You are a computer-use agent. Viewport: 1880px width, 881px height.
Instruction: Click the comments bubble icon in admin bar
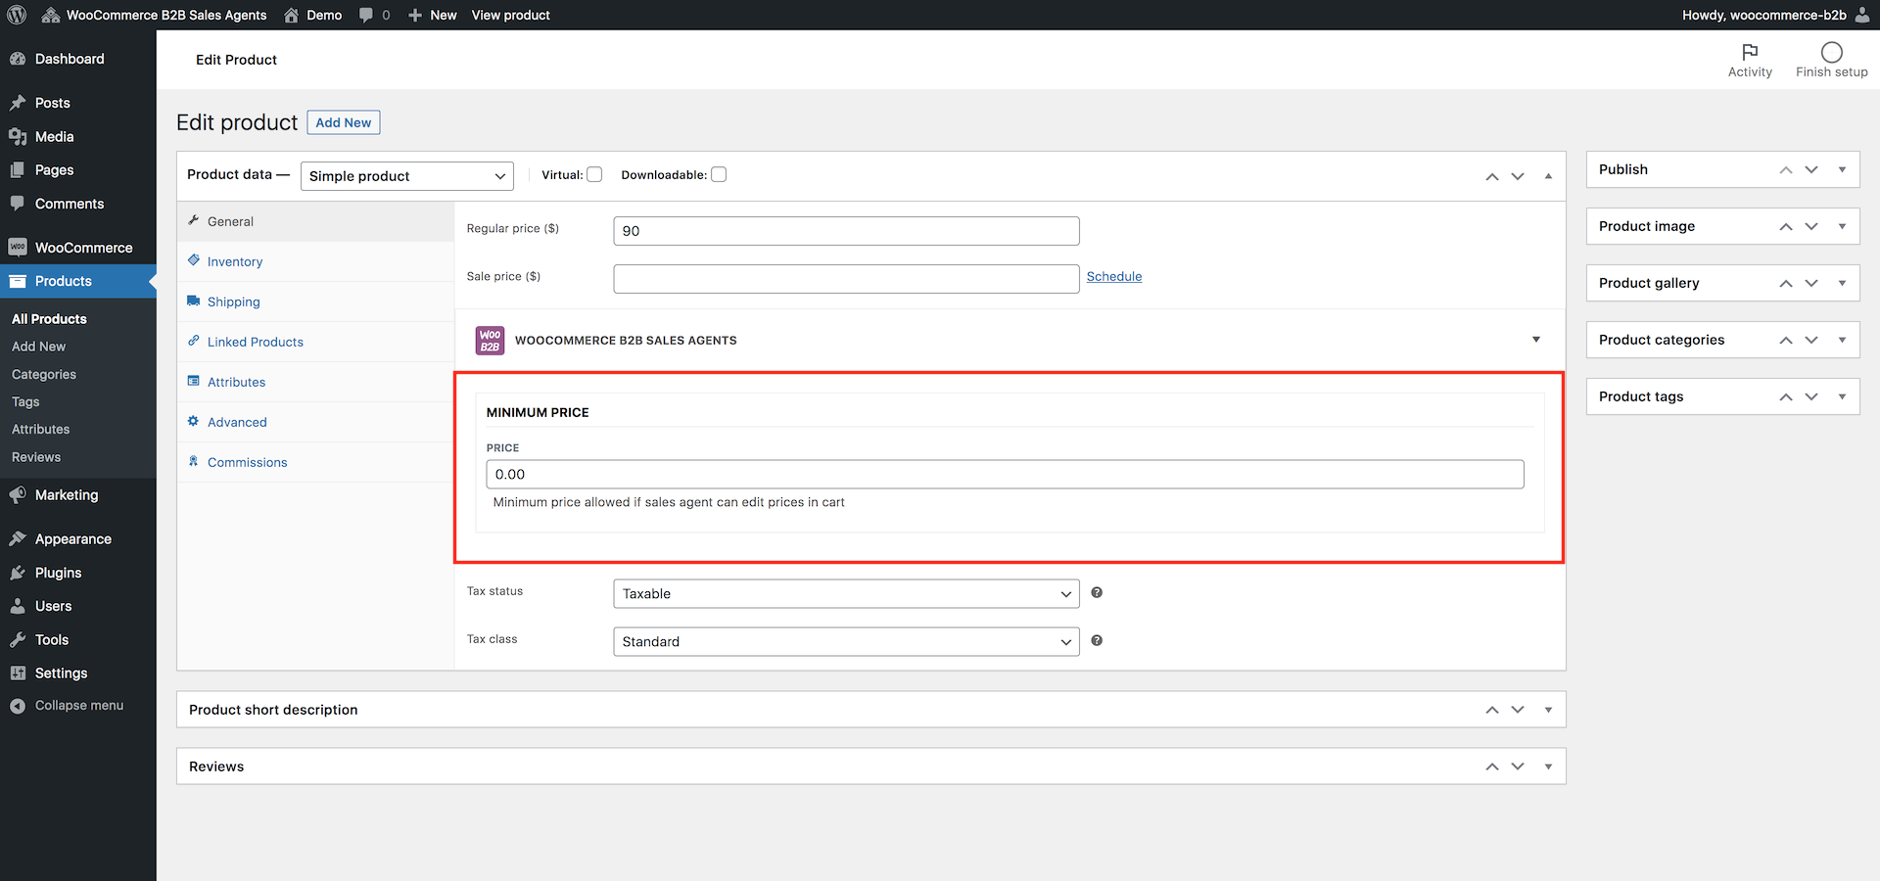click(366, 15)
